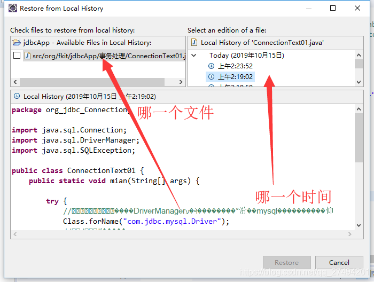Select the Today (2019年10月15日) node
The height and width of the screenshot is (282, 374).
pyautogui.click(x=247, y=56)
